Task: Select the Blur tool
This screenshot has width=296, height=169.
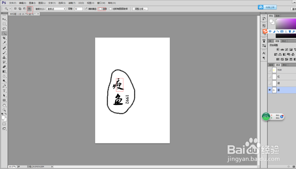Action: pos(4,76)
